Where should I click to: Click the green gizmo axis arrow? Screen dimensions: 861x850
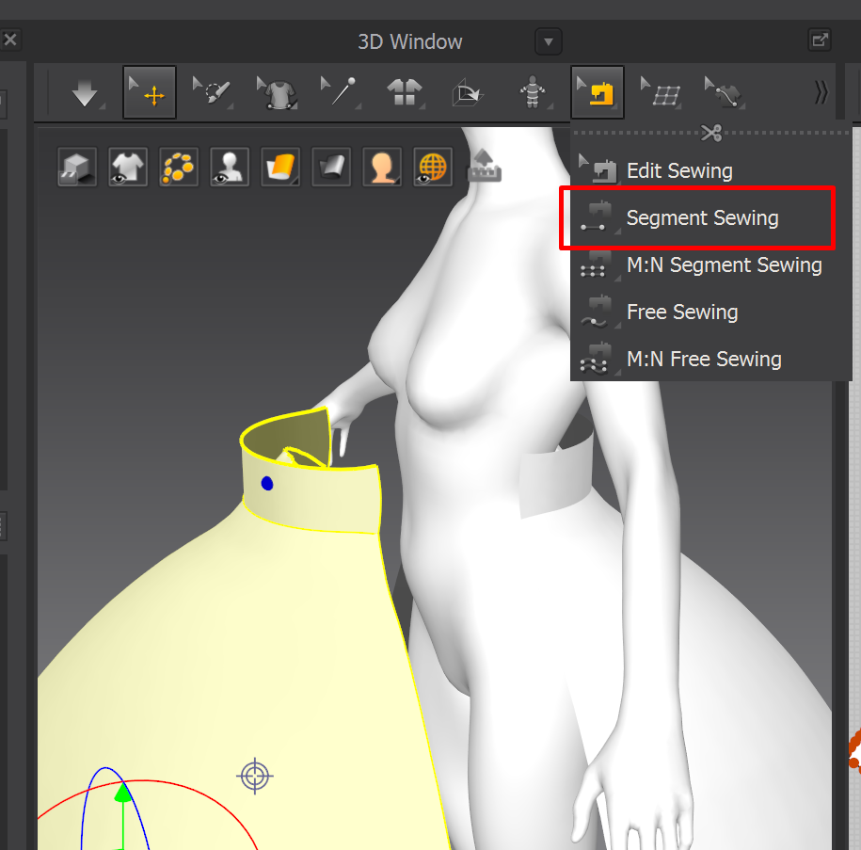(x=123, y=794)
